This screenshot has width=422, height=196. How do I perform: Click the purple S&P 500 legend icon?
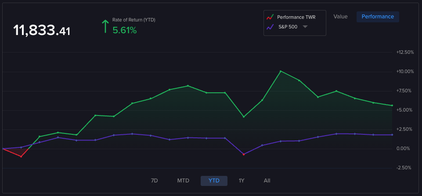click(x=270, y=27)
